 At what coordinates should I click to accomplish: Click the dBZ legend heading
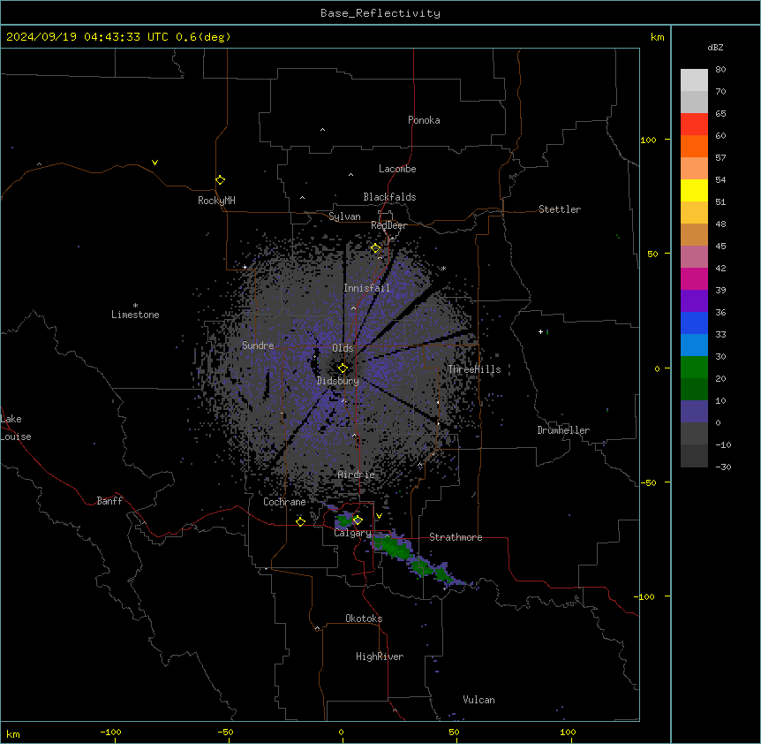pyautogui.click(x=715, y=48)
